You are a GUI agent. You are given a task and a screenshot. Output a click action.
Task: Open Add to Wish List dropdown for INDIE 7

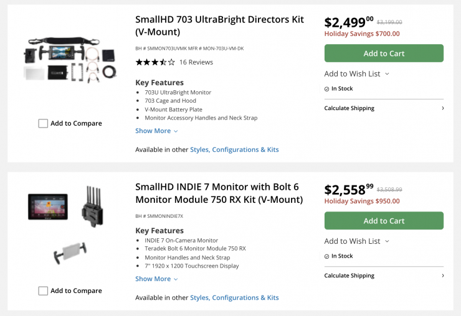(356, 241)
